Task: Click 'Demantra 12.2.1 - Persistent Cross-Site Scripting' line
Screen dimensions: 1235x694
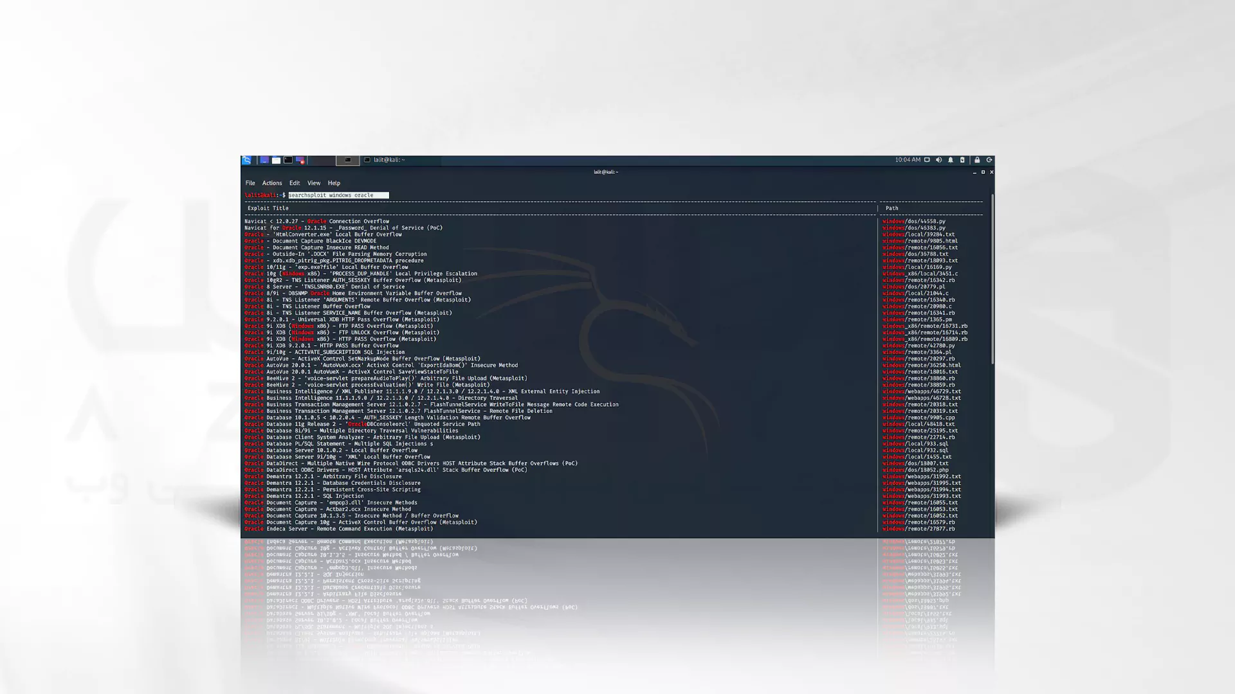Action: click(x=333, y=490)
